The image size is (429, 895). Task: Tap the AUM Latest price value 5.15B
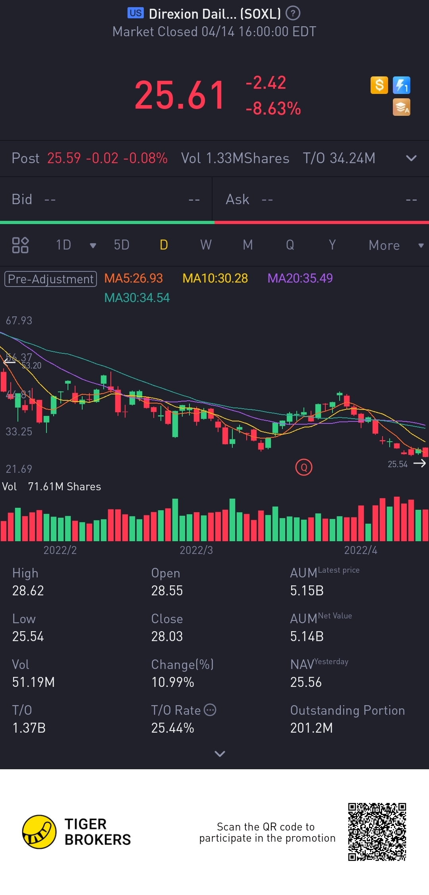coord(307,591)
